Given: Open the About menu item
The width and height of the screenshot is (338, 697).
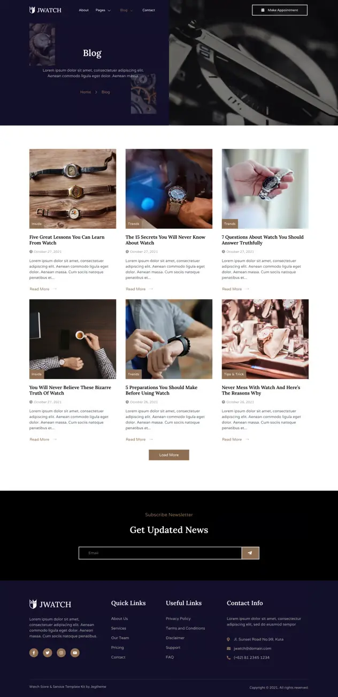Looking at the screenshot, I should click(x=84, y=10).
